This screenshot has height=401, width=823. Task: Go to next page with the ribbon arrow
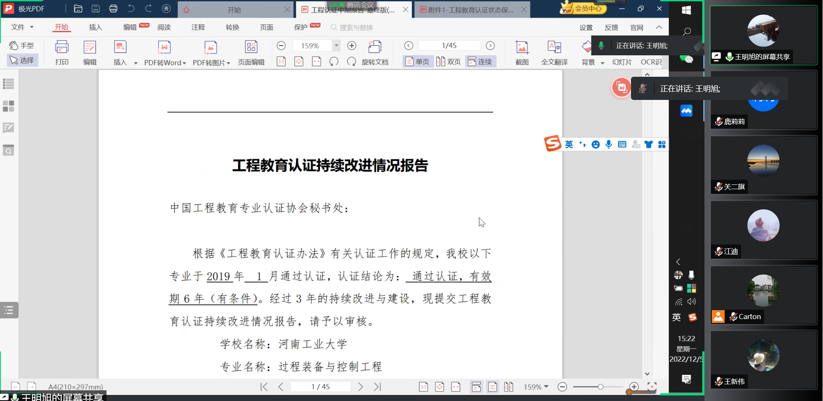[490, 45]
